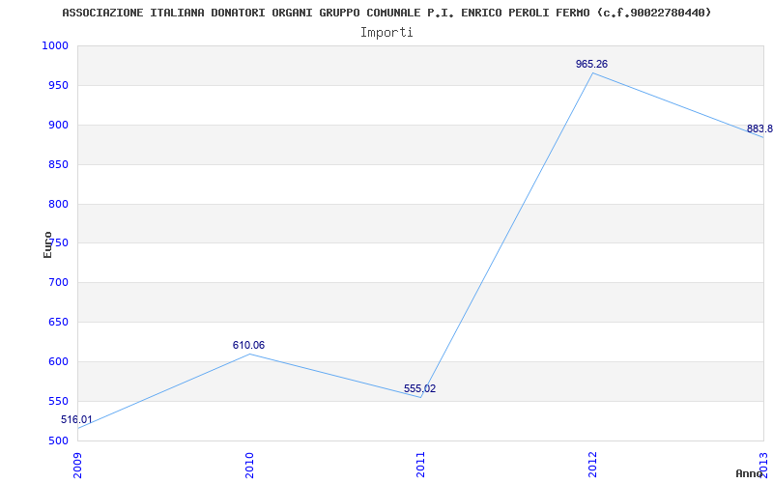Click the 883.8 data label
Image resolution: width=773 pixels, height=483 pixels.
[x=759, y=129]
